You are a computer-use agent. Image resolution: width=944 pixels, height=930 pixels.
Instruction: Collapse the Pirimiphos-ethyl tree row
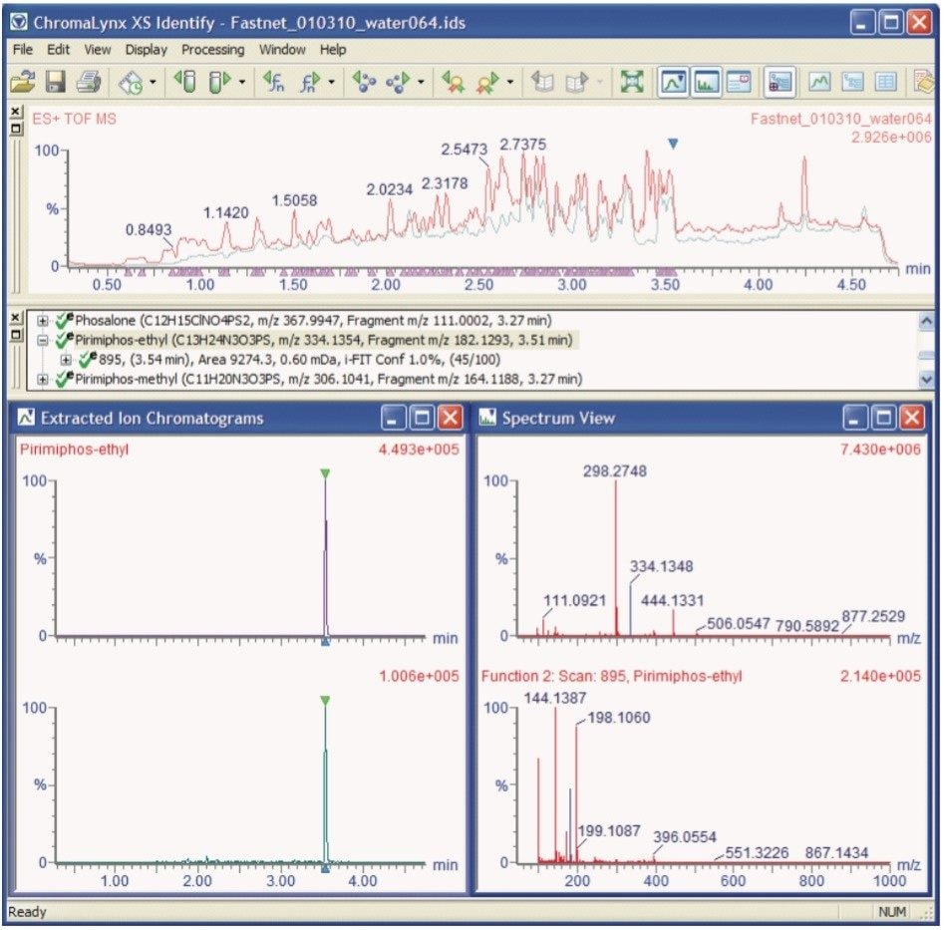click(43, 341)
